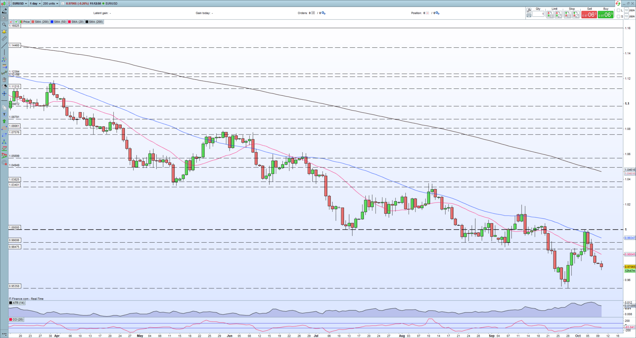Image resolution: width=636 pixels, height=338 pixels.
Task: Select the dashed rectangle drawing tool
Action: 4,135
